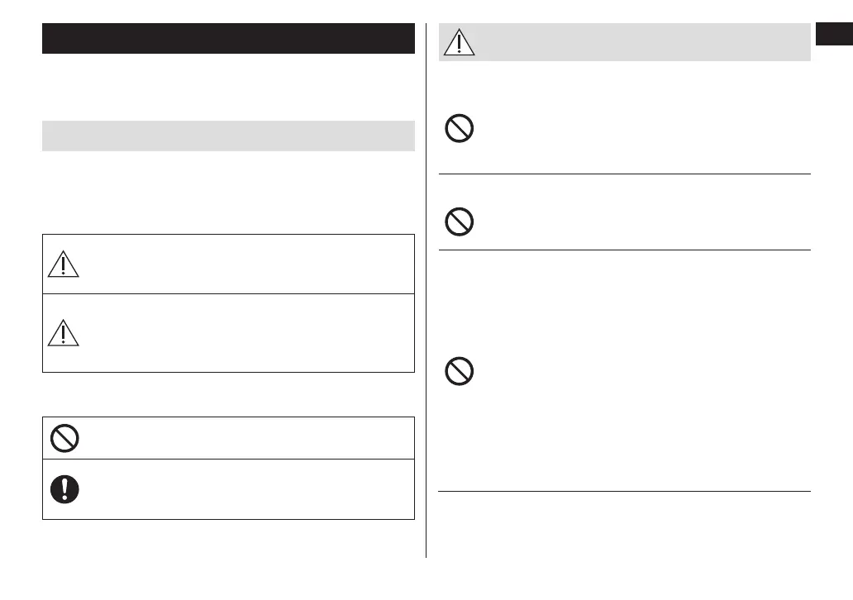Click the warning triangle in right gray header

click(460, 41)
